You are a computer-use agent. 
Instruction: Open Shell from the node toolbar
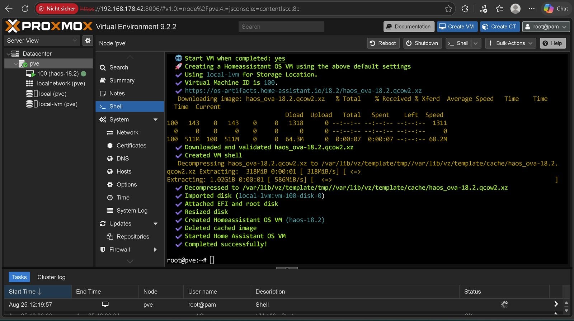[x=458, y=43]
